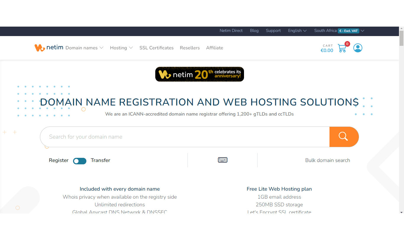Screen dimensions: 404x227
Task: Focus the domain name search field
Action: tap(185, 137)
